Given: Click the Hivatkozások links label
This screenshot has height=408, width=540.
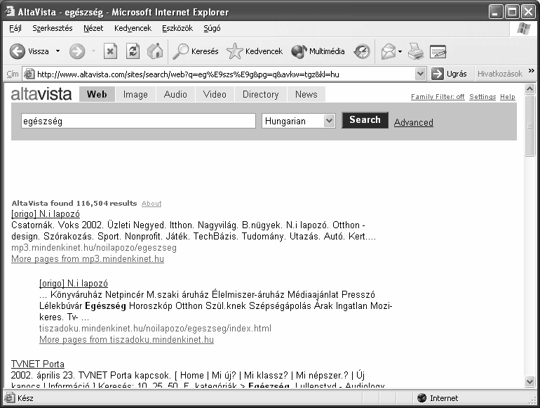Looking at the screenshot, I should pos(500,74).
